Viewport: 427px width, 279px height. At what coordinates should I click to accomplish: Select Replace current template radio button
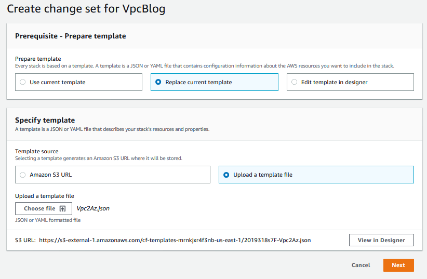(x=158, y=82)
